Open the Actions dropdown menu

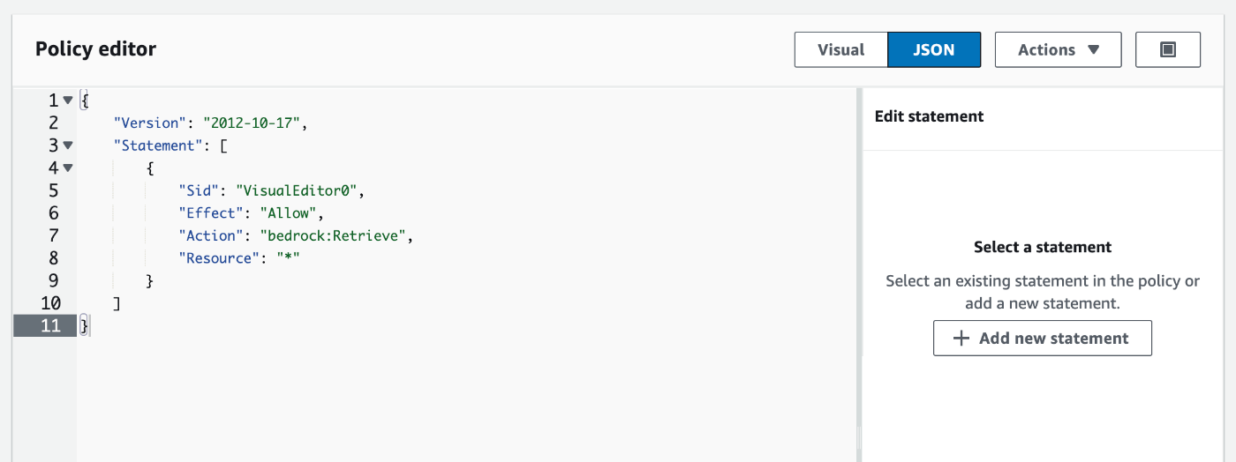click(x=1058, y=50)
